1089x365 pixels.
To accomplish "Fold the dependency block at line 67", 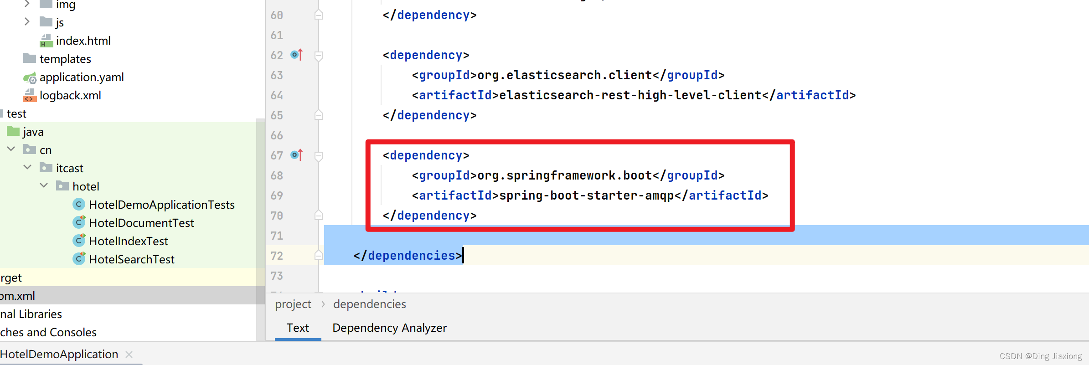I will tap(319, 156).
